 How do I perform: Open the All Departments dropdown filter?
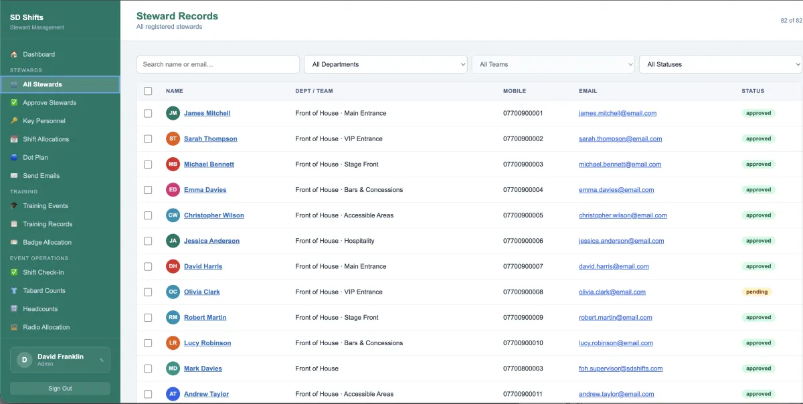pos(385,64)
